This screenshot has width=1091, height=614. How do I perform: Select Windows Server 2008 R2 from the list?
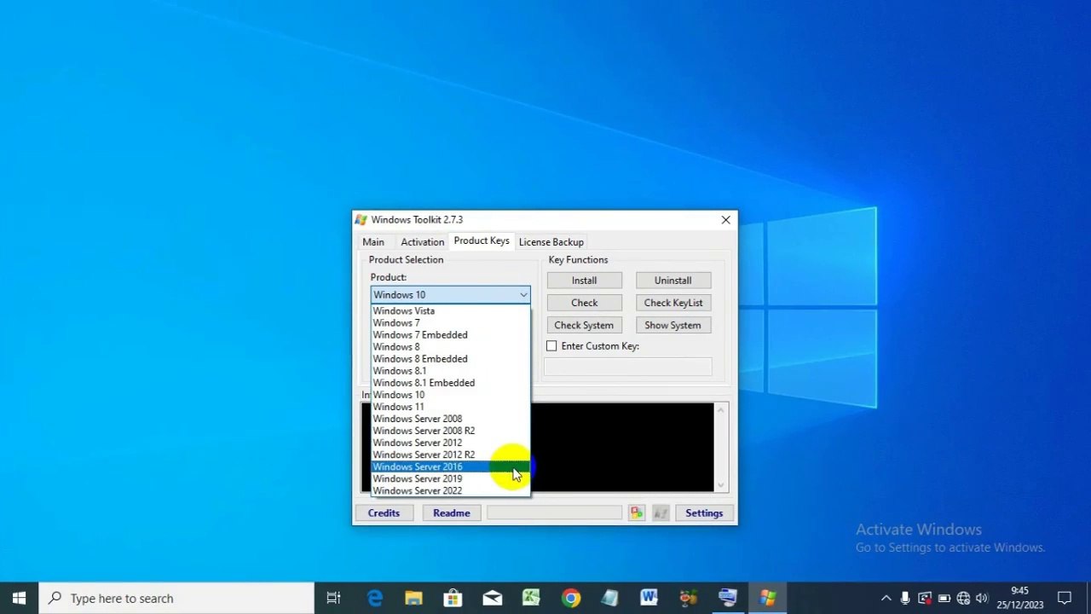pyautogui.click(x=450, y=430)
